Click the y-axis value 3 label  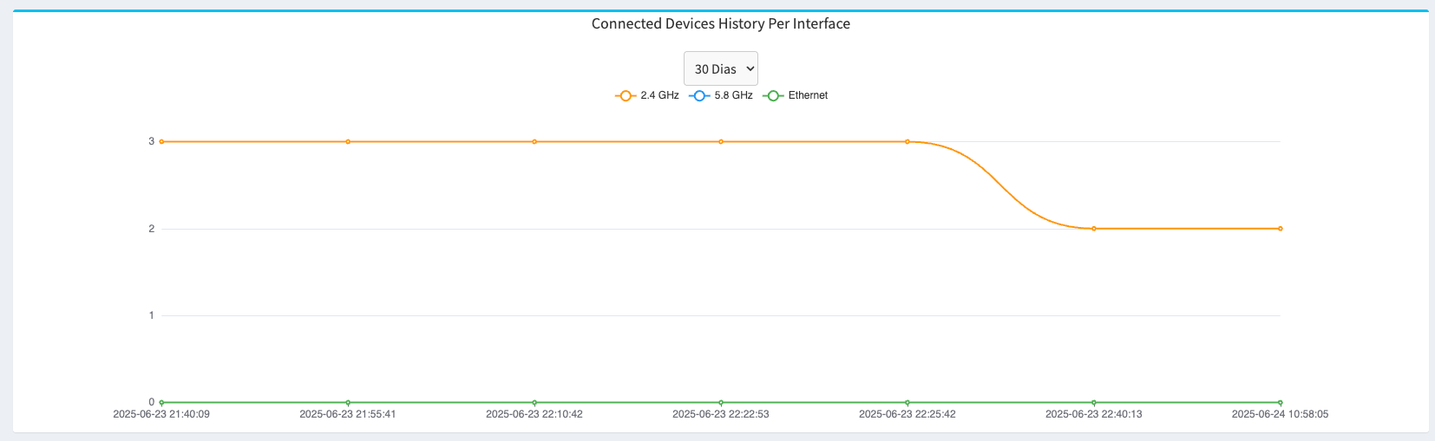[x=151, y=141]
